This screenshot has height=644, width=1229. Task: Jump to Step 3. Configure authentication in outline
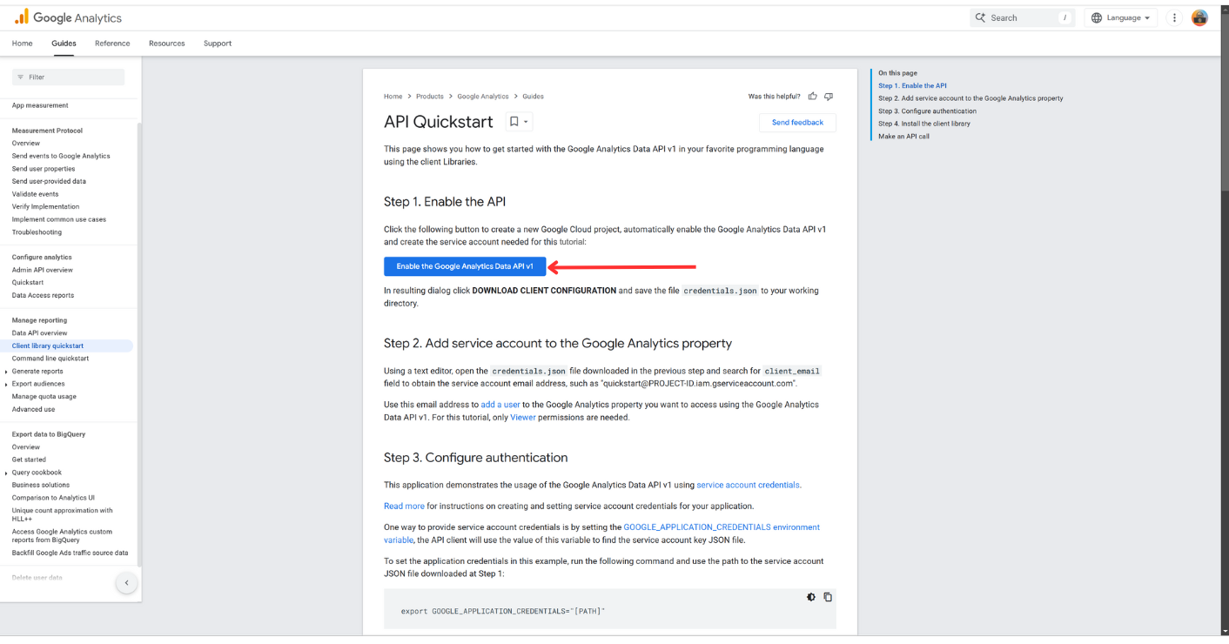click(927, 111)
